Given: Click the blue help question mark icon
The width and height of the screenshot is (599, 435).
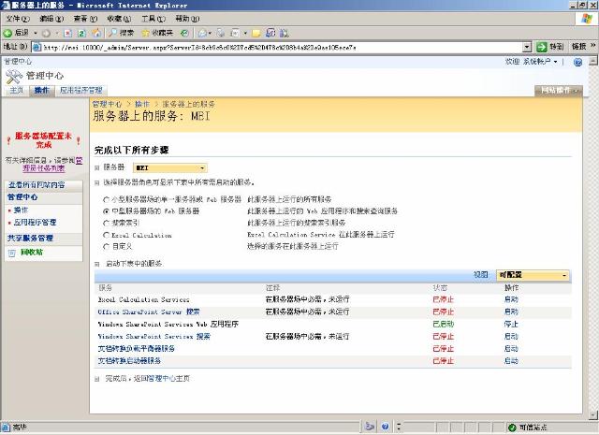Looking at the screenshot, I should click(x=577, y=62).
